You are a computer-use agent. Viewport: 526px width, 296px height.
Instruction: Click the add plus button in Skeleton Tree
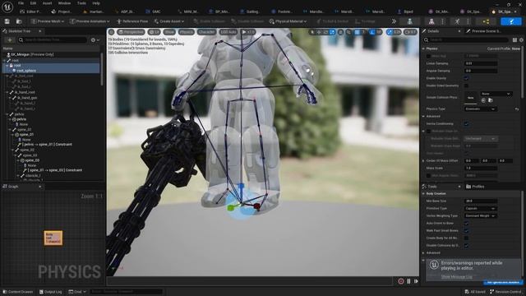10,40
